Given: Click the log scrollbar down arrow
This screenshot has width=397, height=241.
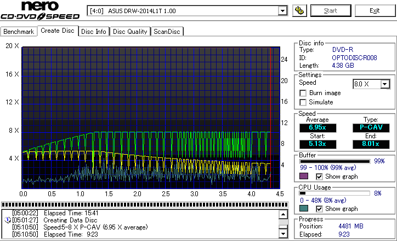Looking at the screenshot, I should pyautogui.click(x=283, y=234).
